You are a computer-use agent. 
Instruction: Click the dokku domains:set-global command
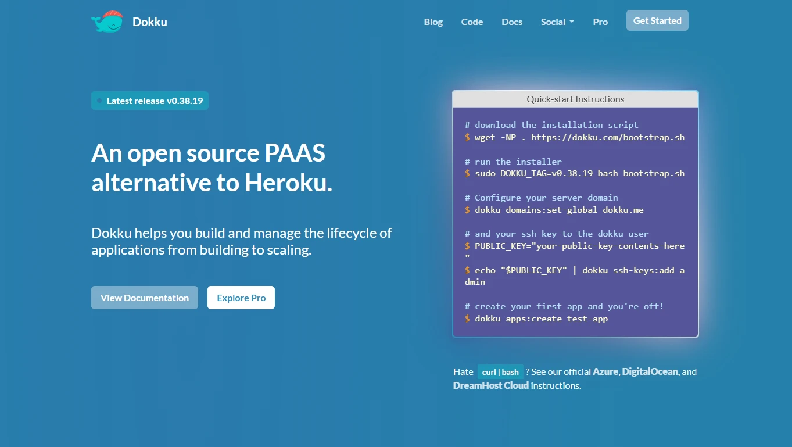pos(554,210)
